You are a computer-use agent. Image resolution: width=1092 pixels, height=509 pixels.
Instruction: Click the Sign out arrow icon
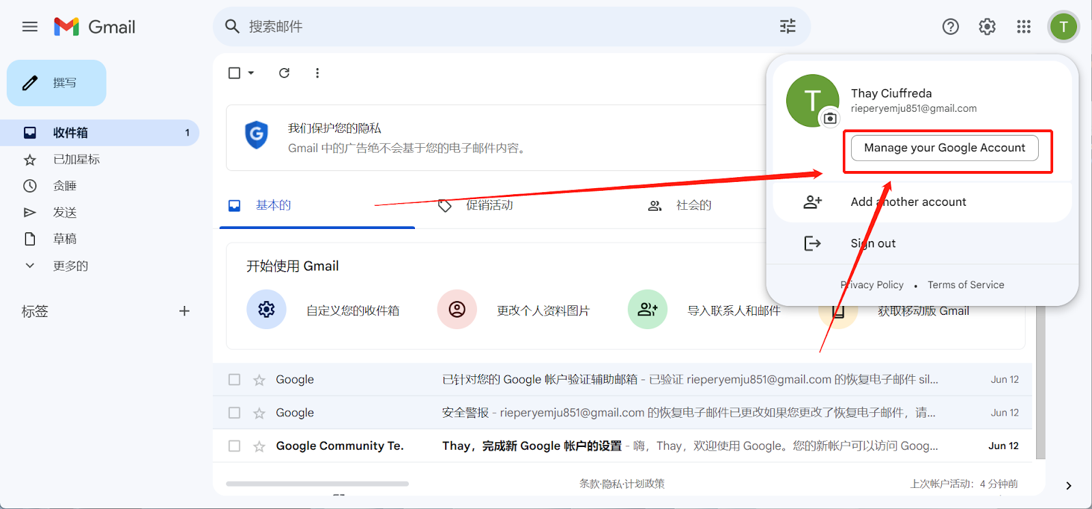[812, 243]
